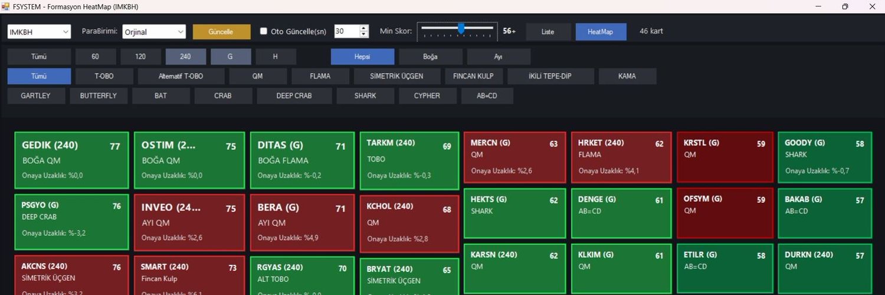The width and height of the screenshot is (885, 295).
Task: Filter by İKİLİ TEPE-DİP formation
Action: click(x=550, y=76)
